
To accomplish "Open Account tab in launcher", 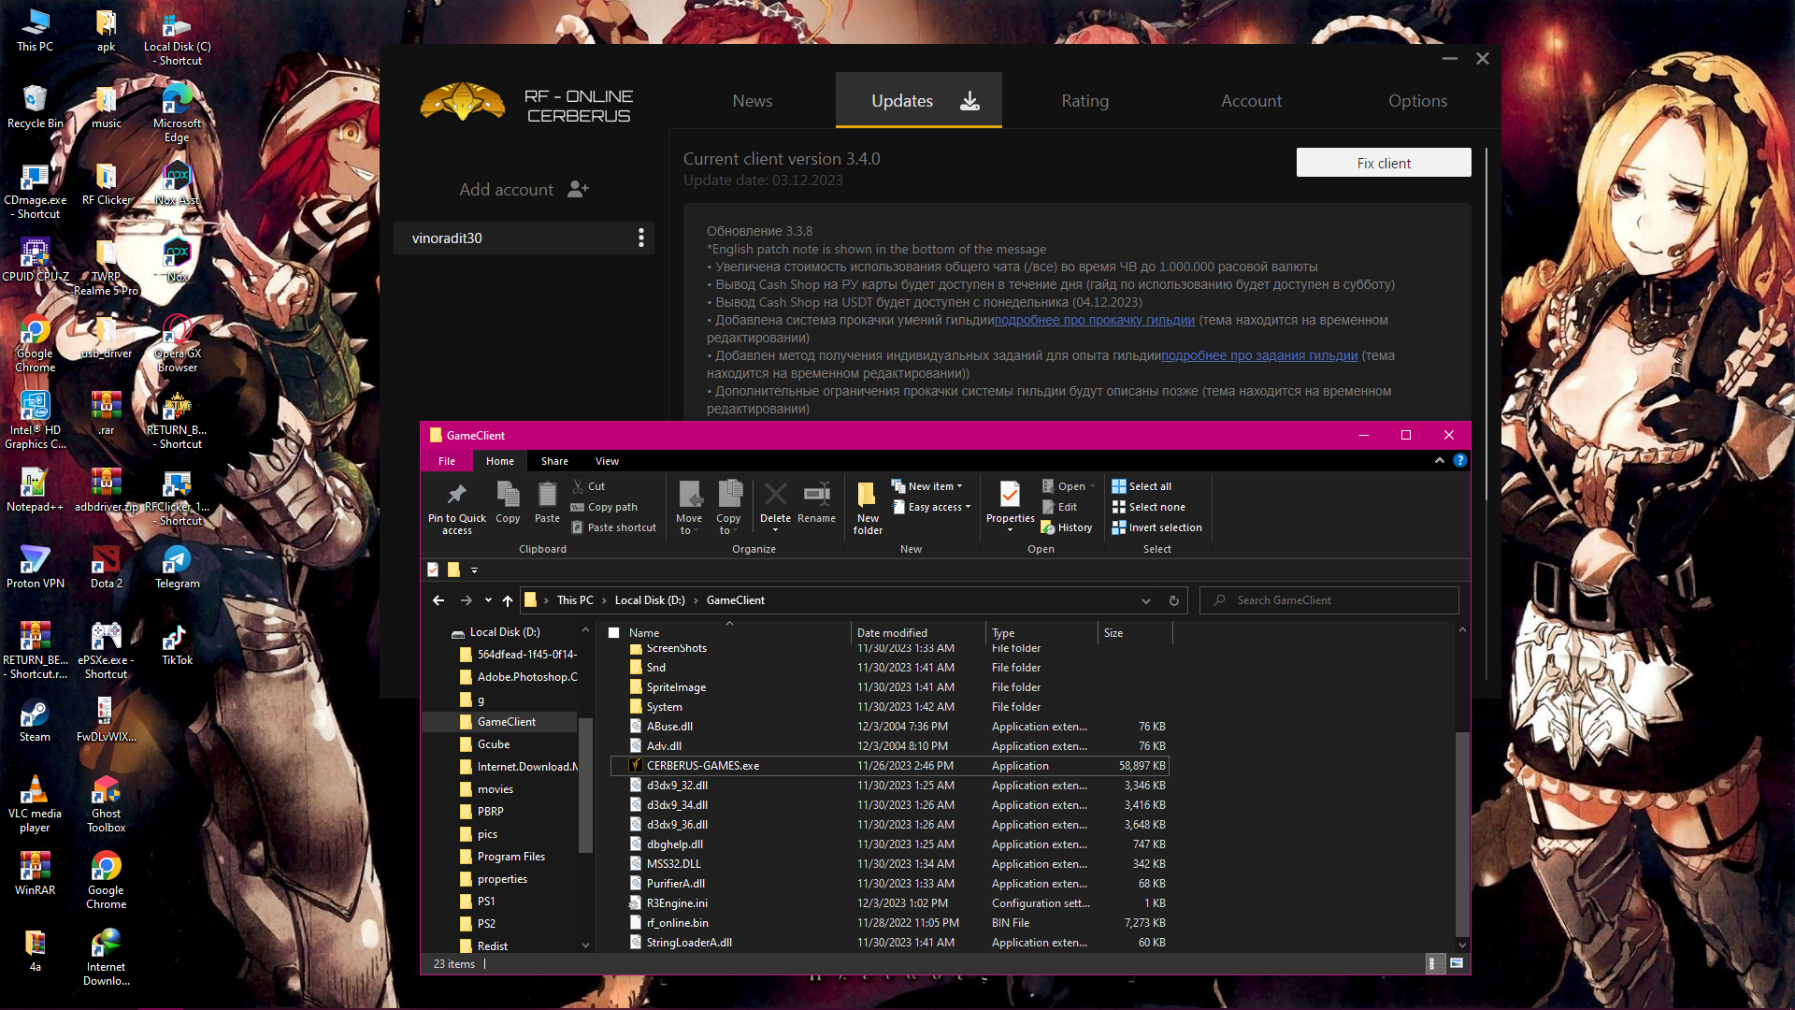I will pyautogui.click(x=1251, y=100).
